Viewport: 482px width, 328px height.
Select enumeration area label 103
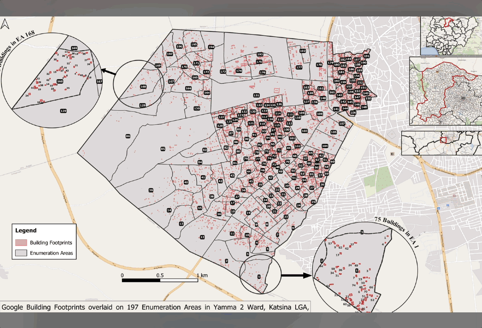coord(304,131)
